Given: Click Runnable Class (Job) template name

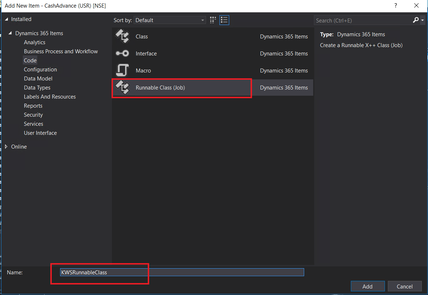Looking at the screenshot, I should coord(160,88).
